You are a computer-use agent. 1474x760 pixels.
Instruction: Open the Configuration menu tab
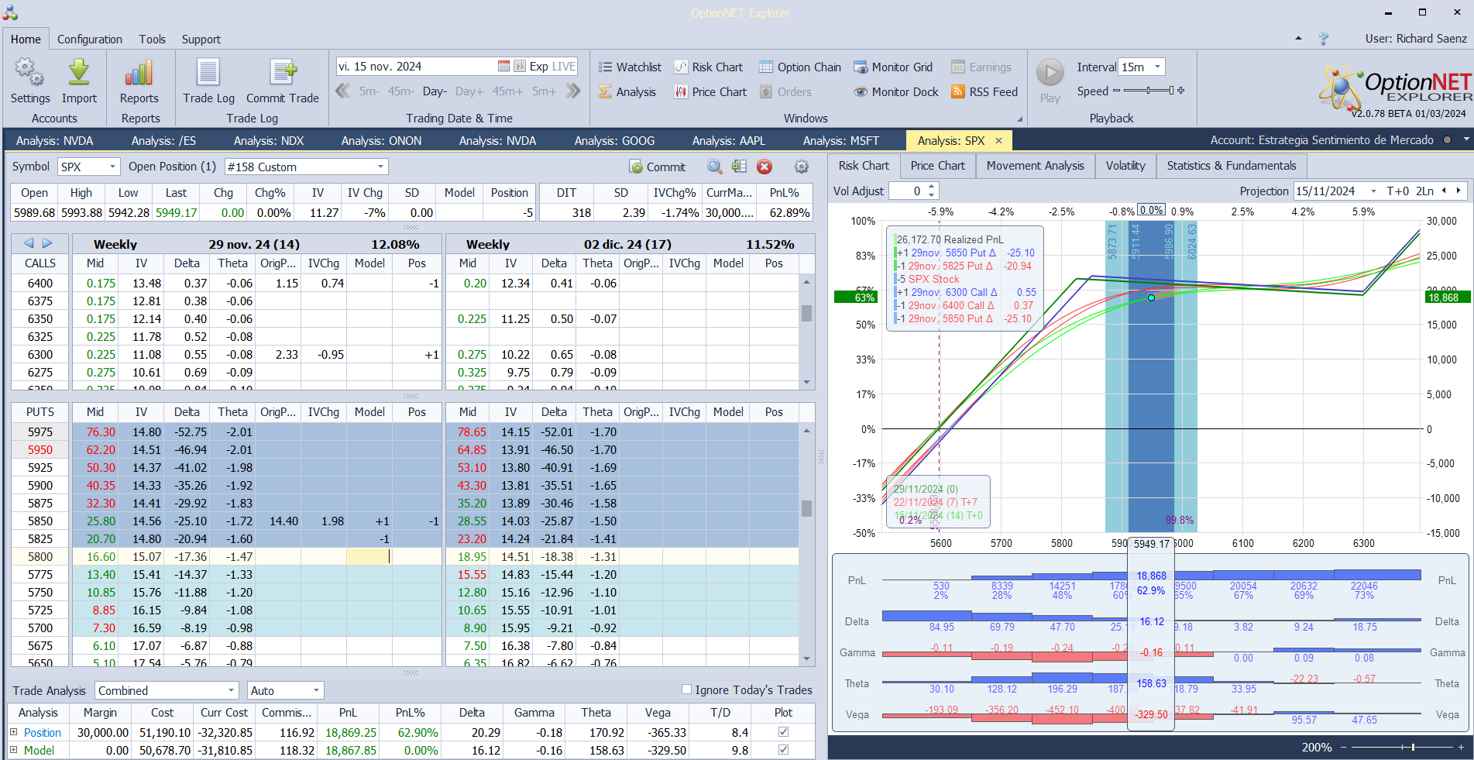click(x=89, y=39)
